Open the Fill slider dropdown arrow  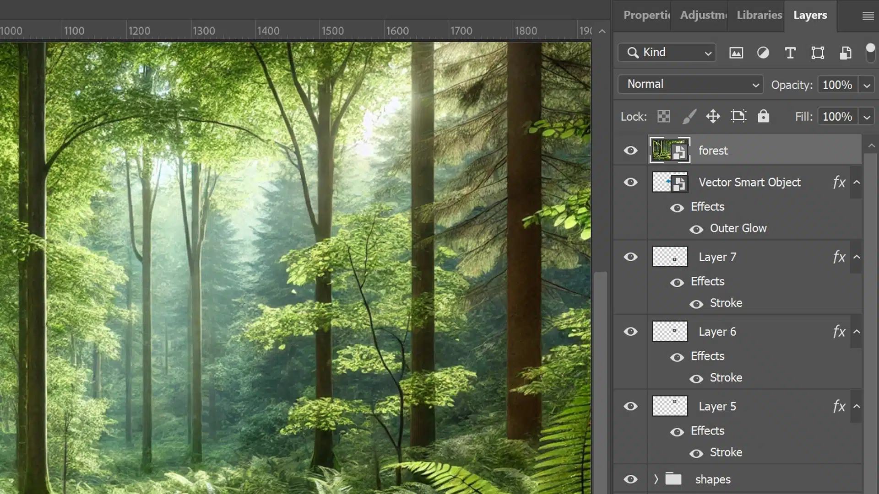(x=867, y=117)
